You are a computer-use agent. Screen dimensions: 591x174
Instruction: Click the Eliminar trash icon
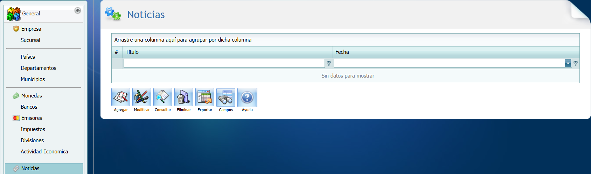tap(184, 97)
